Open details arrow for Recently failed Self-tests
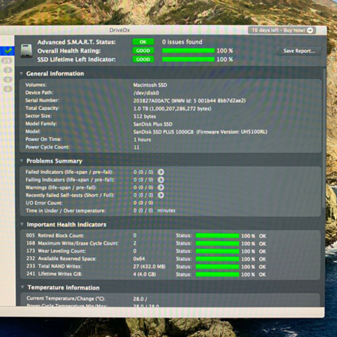This screenshot has height=337, width=337. point(161,195)
